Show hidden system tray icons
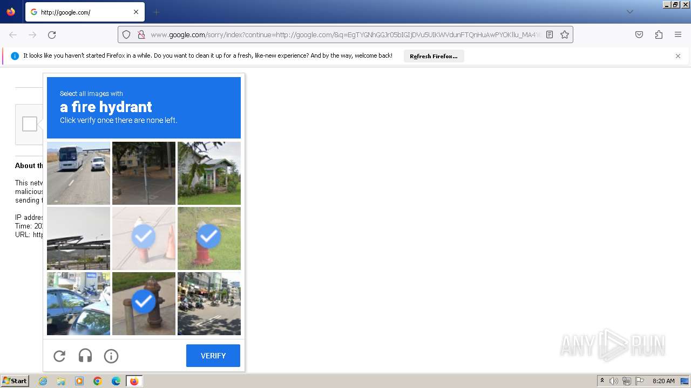This screenshot has width=691, height=388. tap(602, 381)
